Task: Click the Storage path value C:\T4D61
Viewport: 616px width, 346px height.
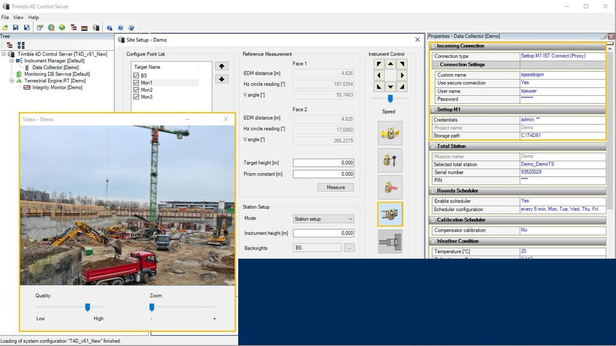Action: [531, 135]
